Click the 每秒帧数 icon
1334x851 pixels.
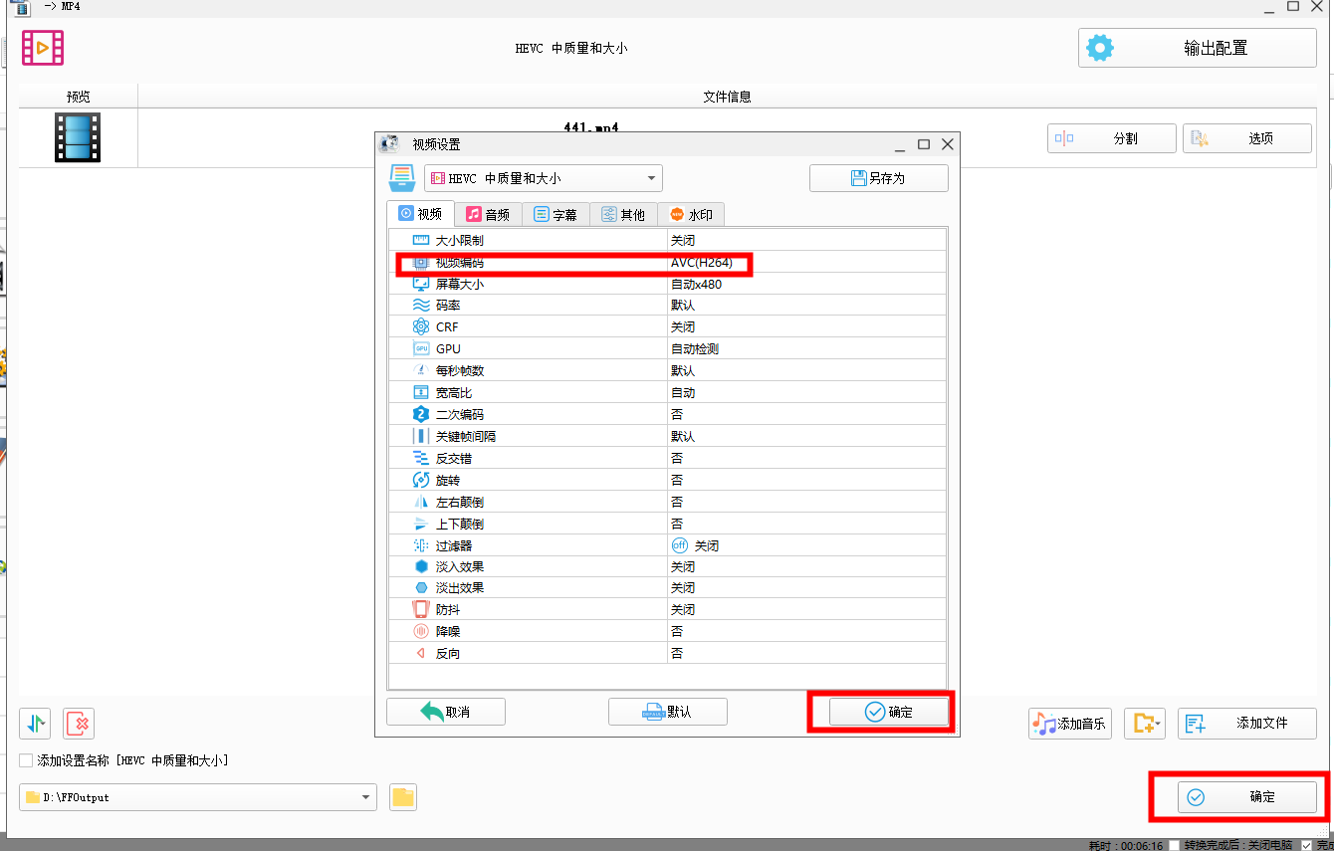click(x=420, y=370)
